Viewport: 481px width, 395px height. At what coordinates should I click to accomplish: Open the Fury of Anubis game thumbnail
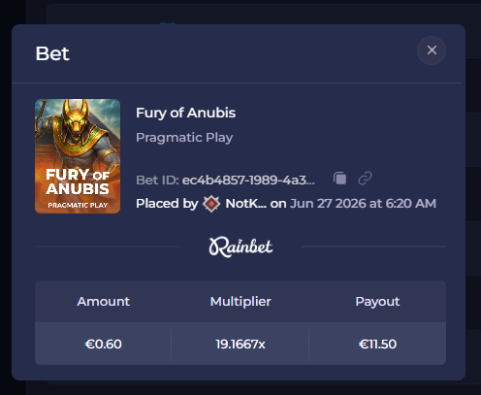coord(78,156)
